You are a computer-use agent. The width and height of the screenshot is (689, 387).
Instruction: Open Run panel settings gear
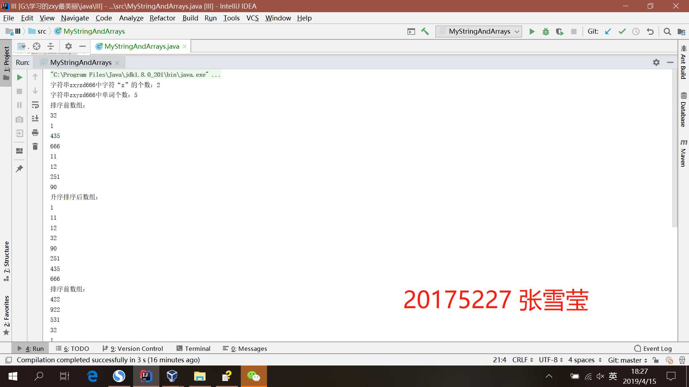pos(656,62)
